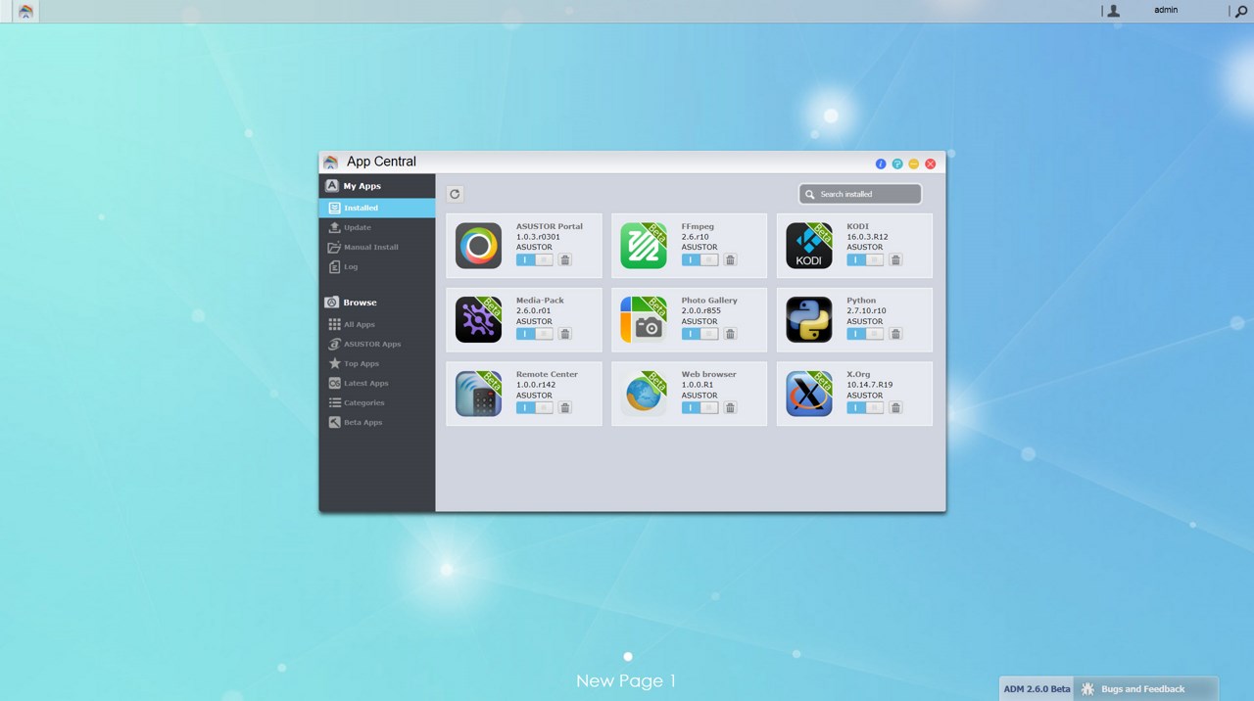The image size is (1254, 701).
Task: Browse Latest Apps in the sidebar
Action: tap(377, 383)
